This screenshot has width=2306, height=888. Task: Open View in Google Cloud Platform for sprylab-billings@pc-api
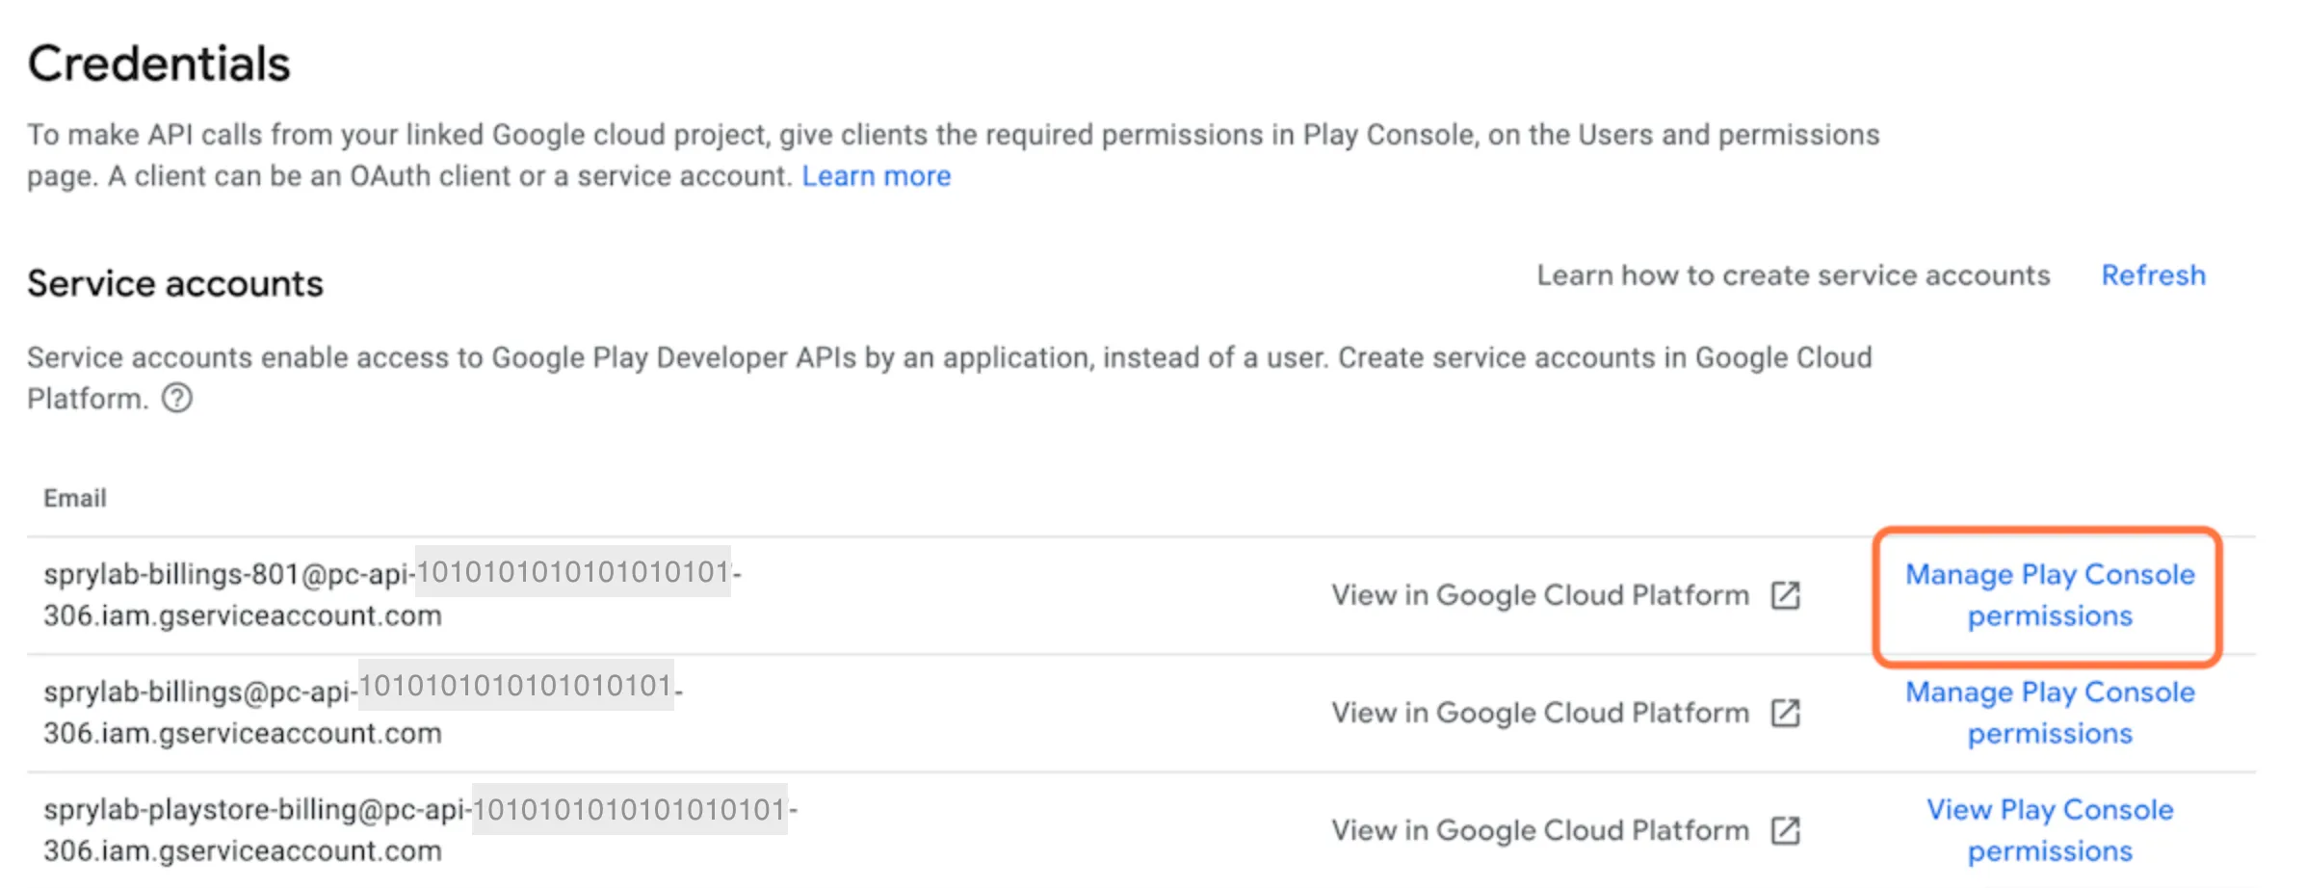tap(1540, 713)
